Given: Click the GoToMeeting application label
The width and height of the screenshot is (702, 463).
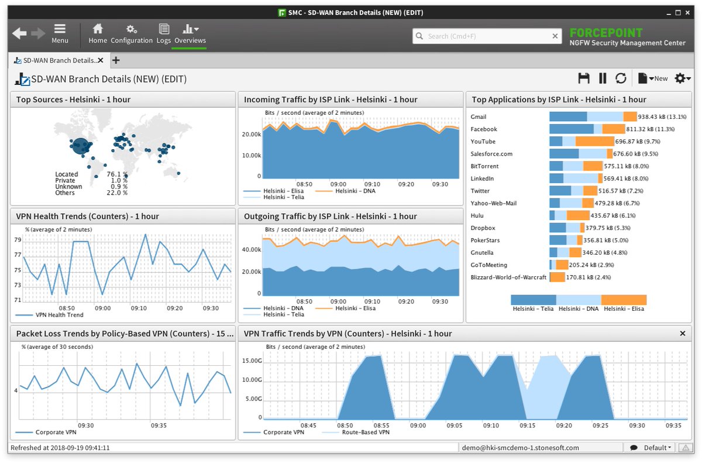Looking at the screenshot, I should coord(489,265).
